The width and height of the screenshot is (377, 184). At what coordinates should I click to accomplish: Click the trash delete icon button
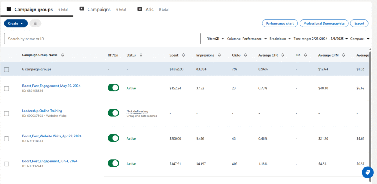click(35, 23)
